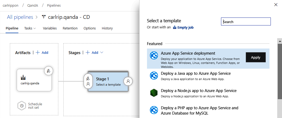Close the template selection panel
This screenshot has height=118, width=282.
click(276, 5)
